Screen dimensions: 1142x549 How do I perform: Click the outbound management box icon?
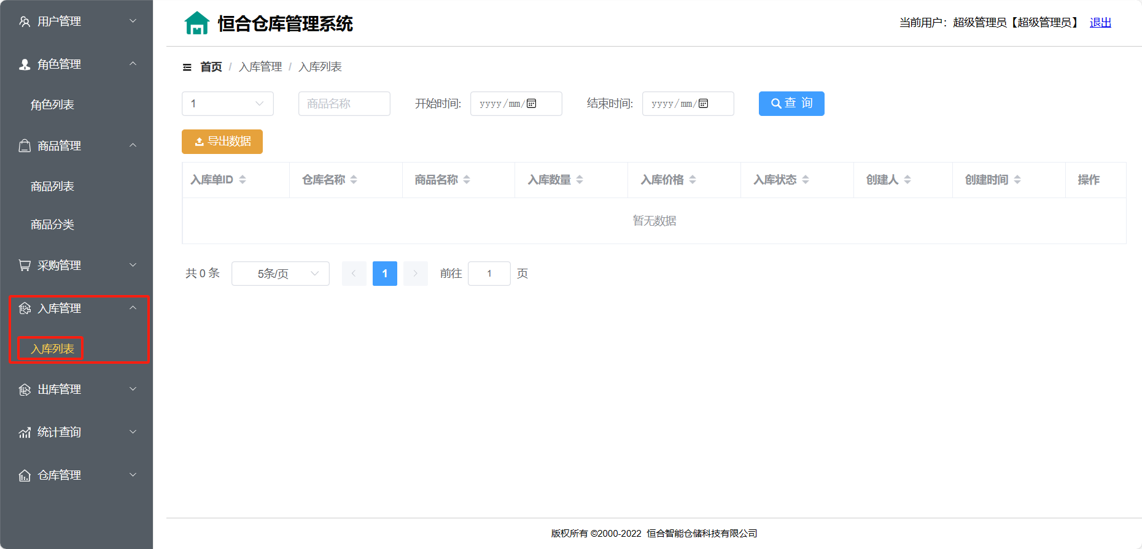coord(25,390)
